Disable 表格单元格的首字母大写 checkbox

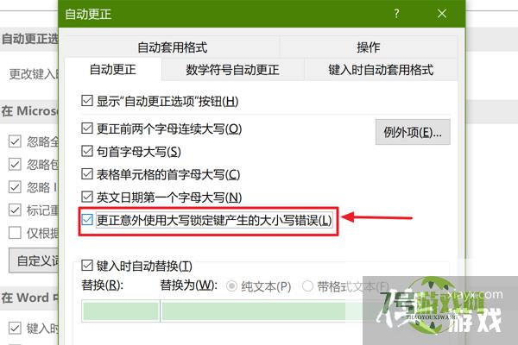tap(87, 173)
